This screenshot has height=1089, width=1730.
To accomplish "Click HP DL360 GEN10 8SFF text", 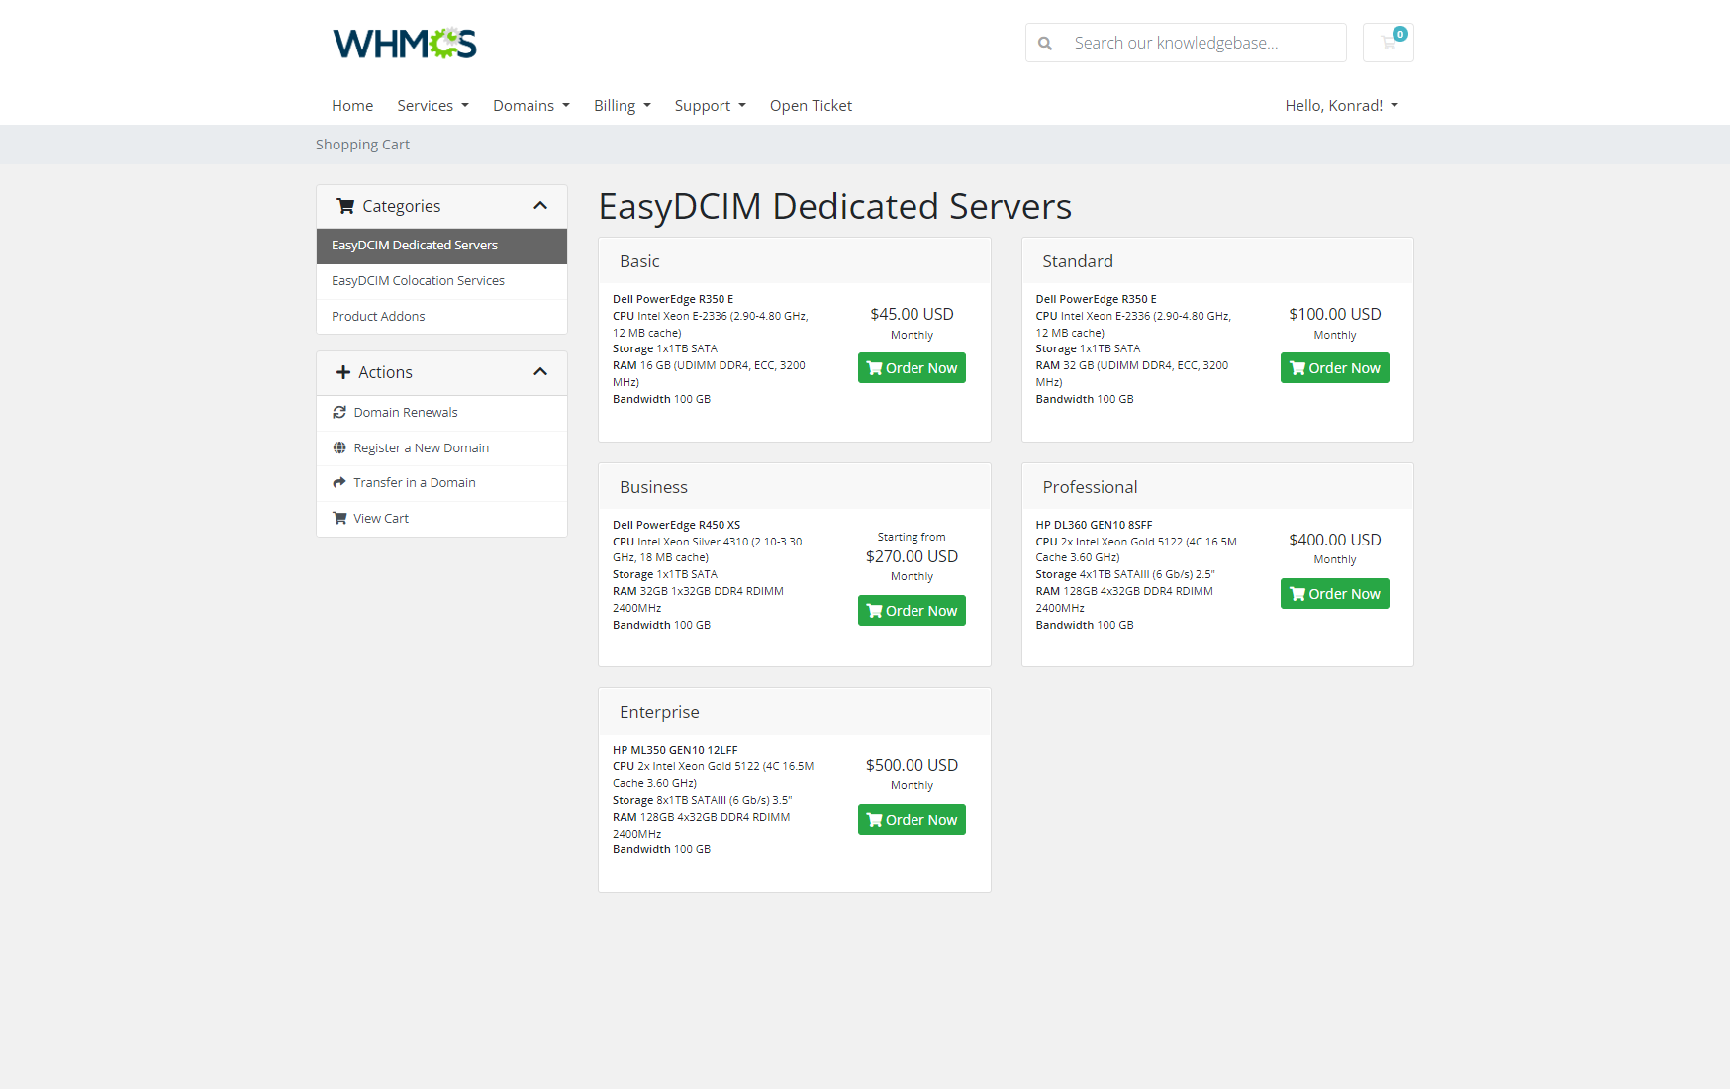I will pyautogui.click(x=1094, y=525).
